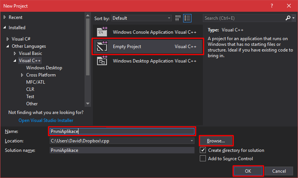Image resolution: width=298 pixels, height=178 pixels.
Task: Expand the Visual Basic node
Action: (x=15, y=53)
